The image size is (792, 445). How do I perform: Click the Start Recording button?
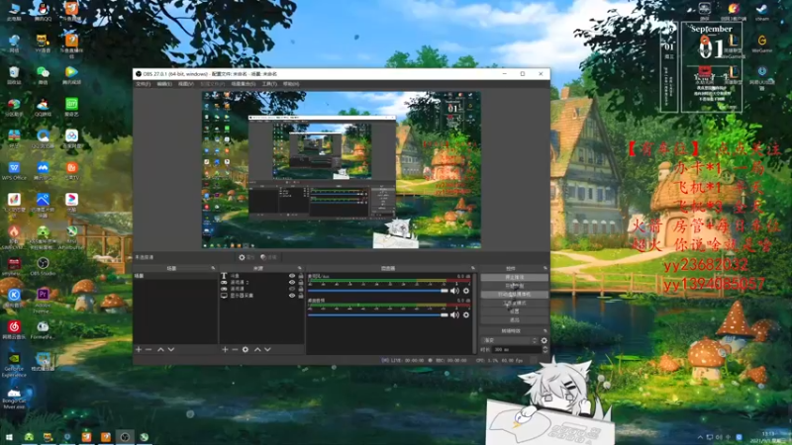(514, 286)
